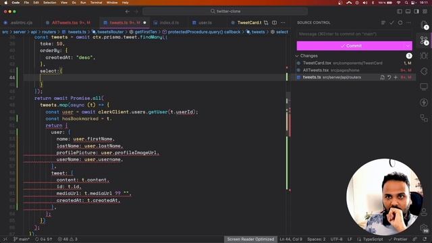
Task: Discard changes for tweets.ts
Action: point(389,78)
